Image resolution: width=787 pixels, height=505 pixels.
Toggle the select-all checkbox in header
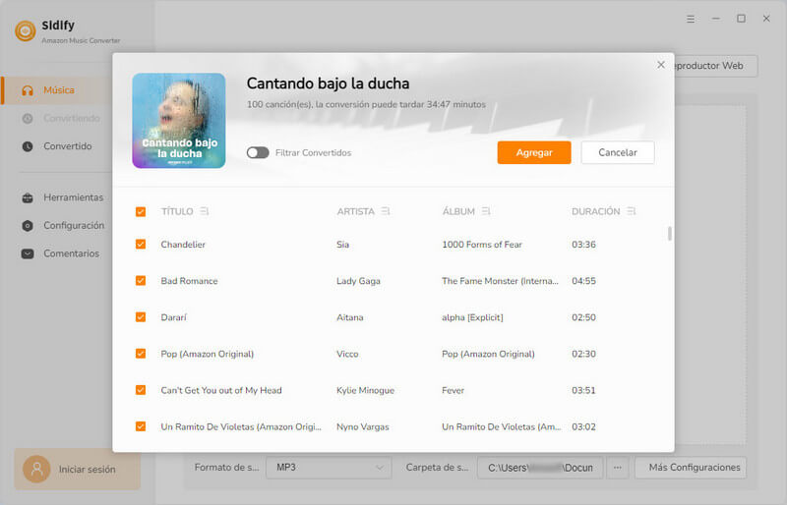click(141, 211)
